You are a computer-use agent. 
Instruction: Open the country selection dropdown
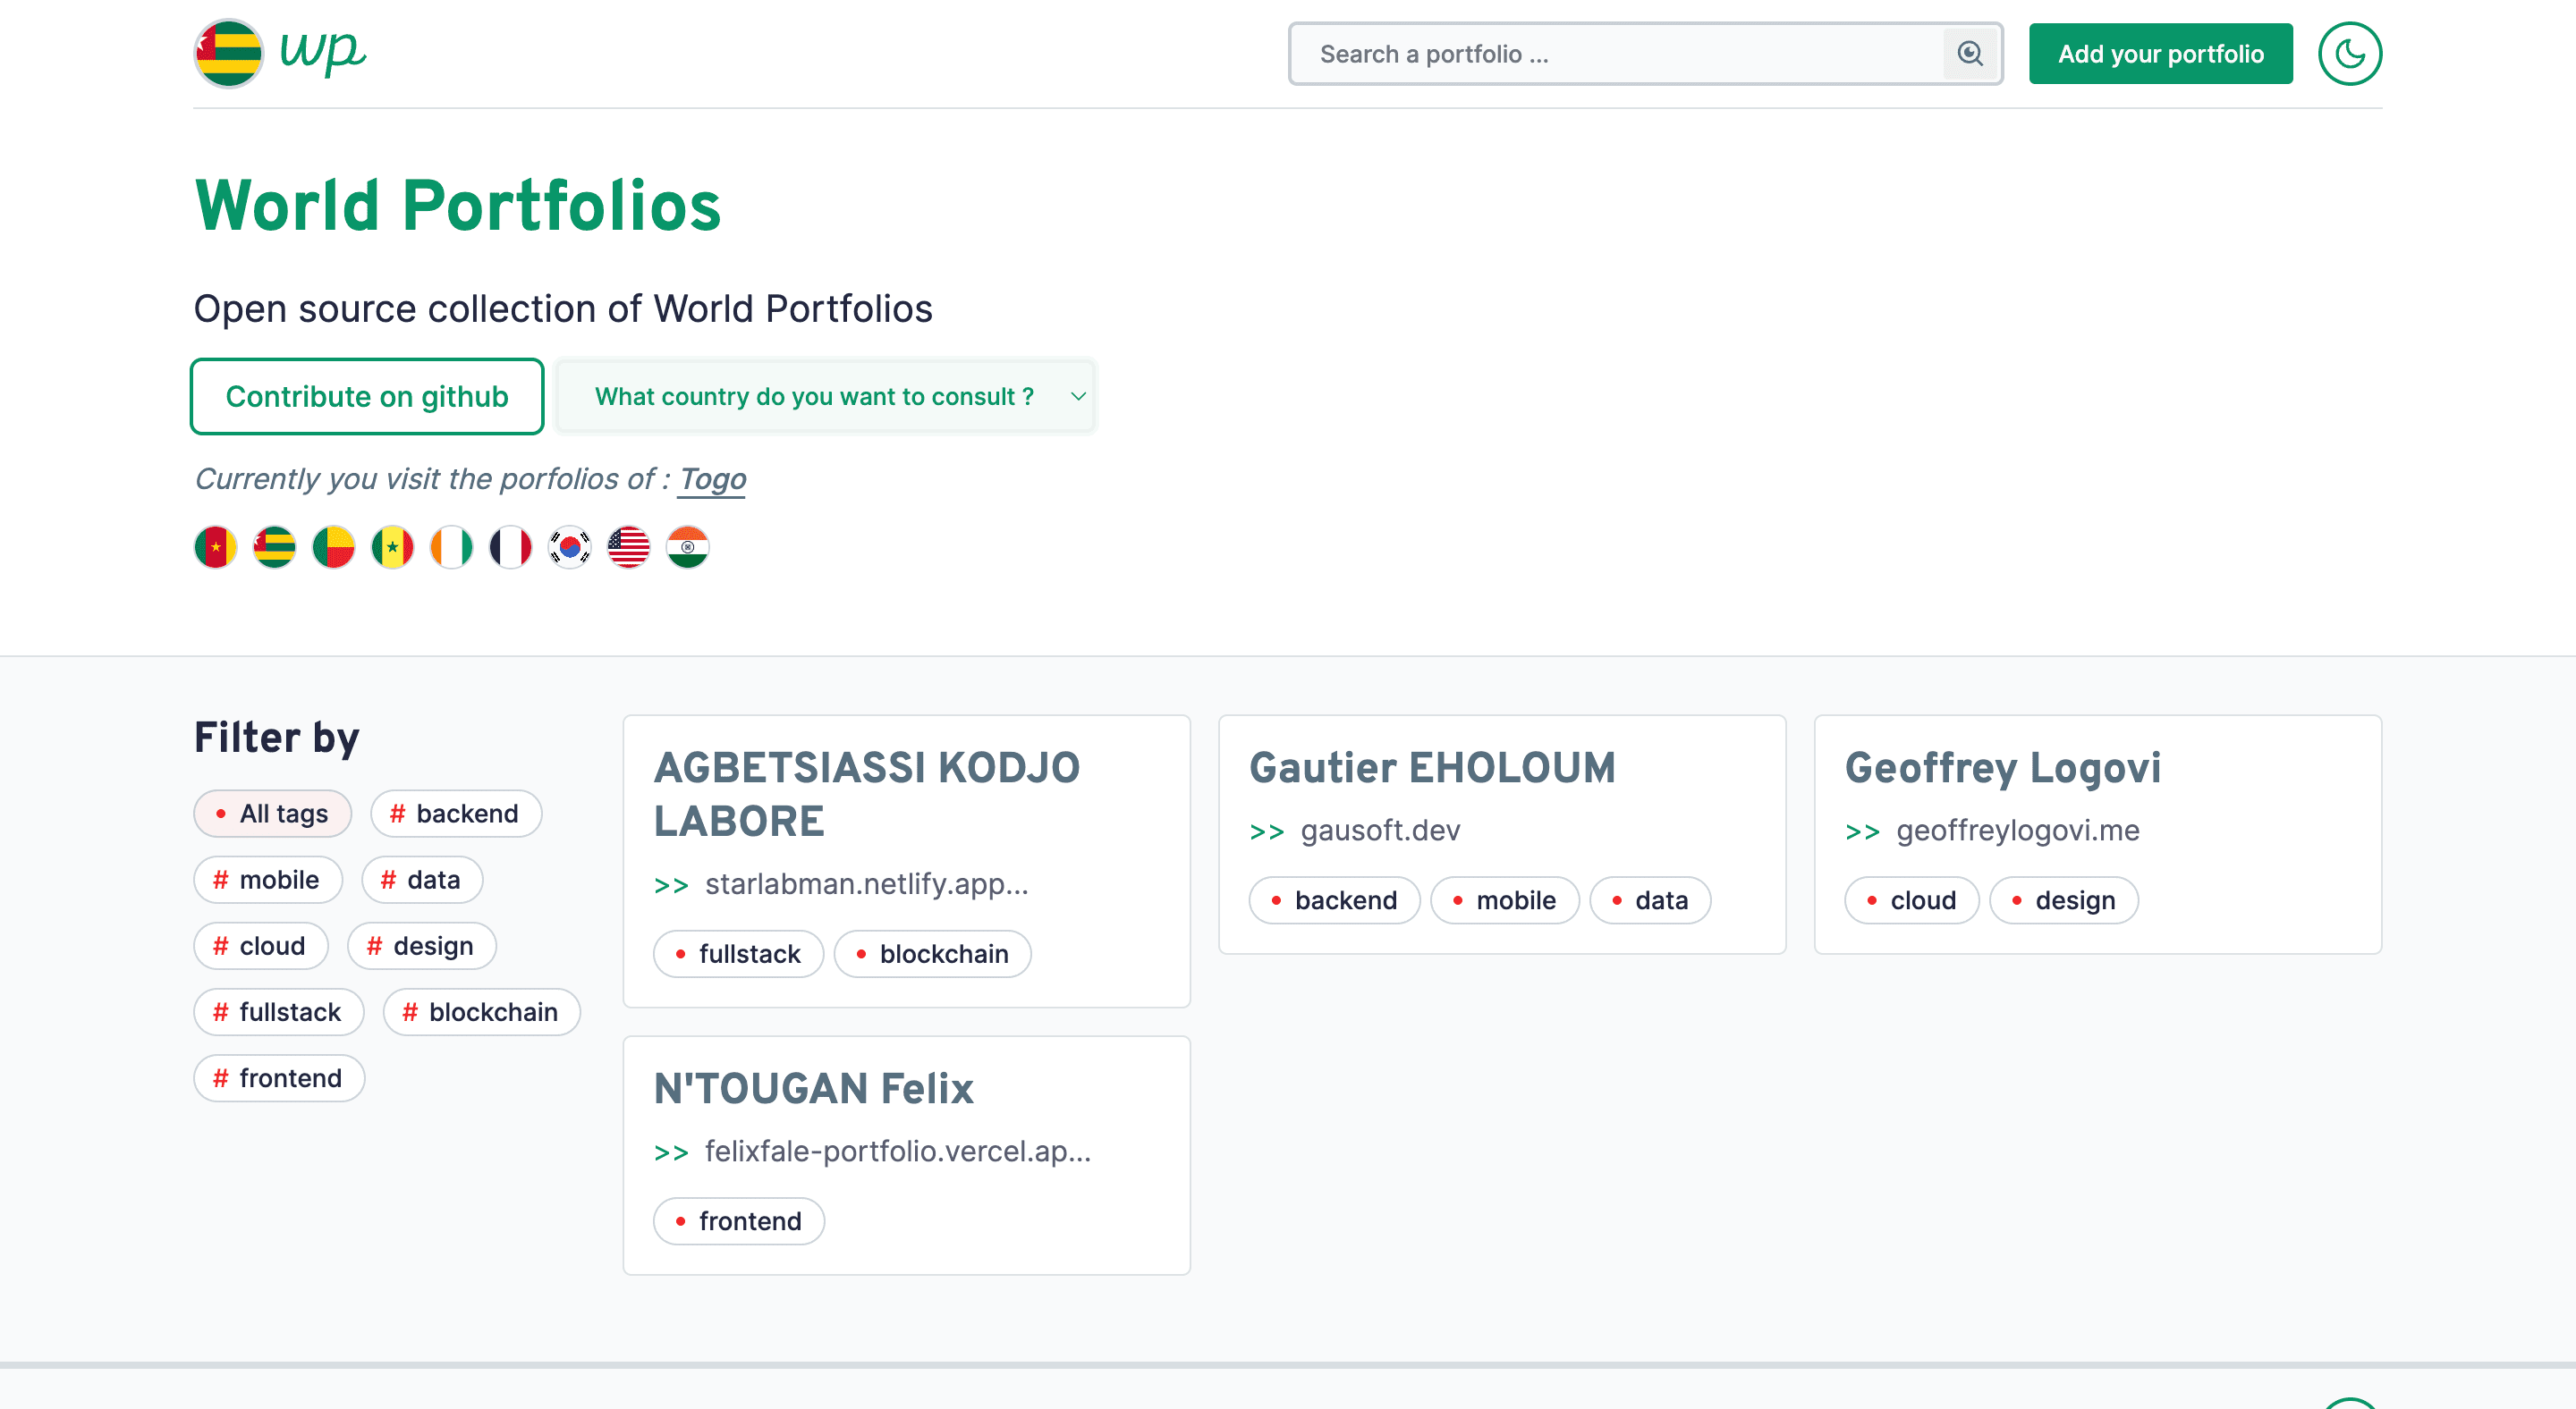click(x=826, y=397)
